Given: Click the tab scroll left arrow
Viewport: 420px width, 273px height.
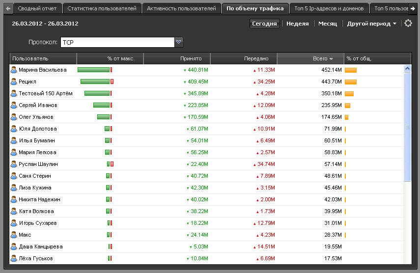Looking at the screenshot, I should (7, 8).
